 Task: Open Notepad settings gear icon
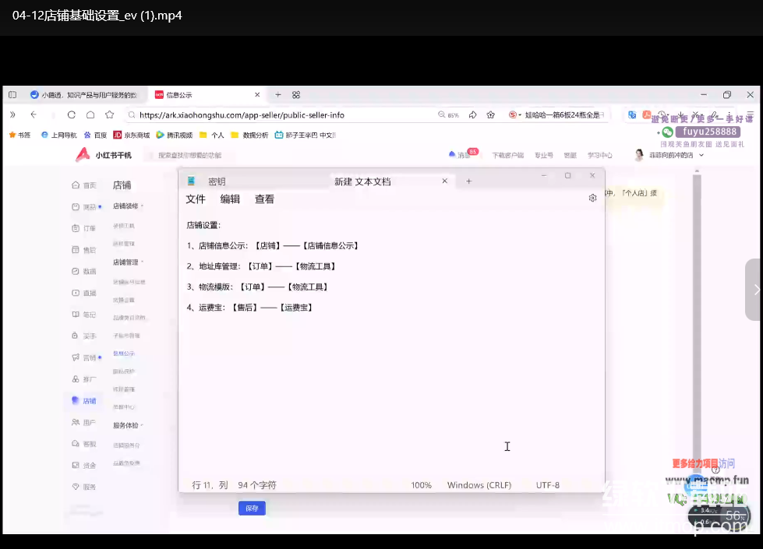592,199
